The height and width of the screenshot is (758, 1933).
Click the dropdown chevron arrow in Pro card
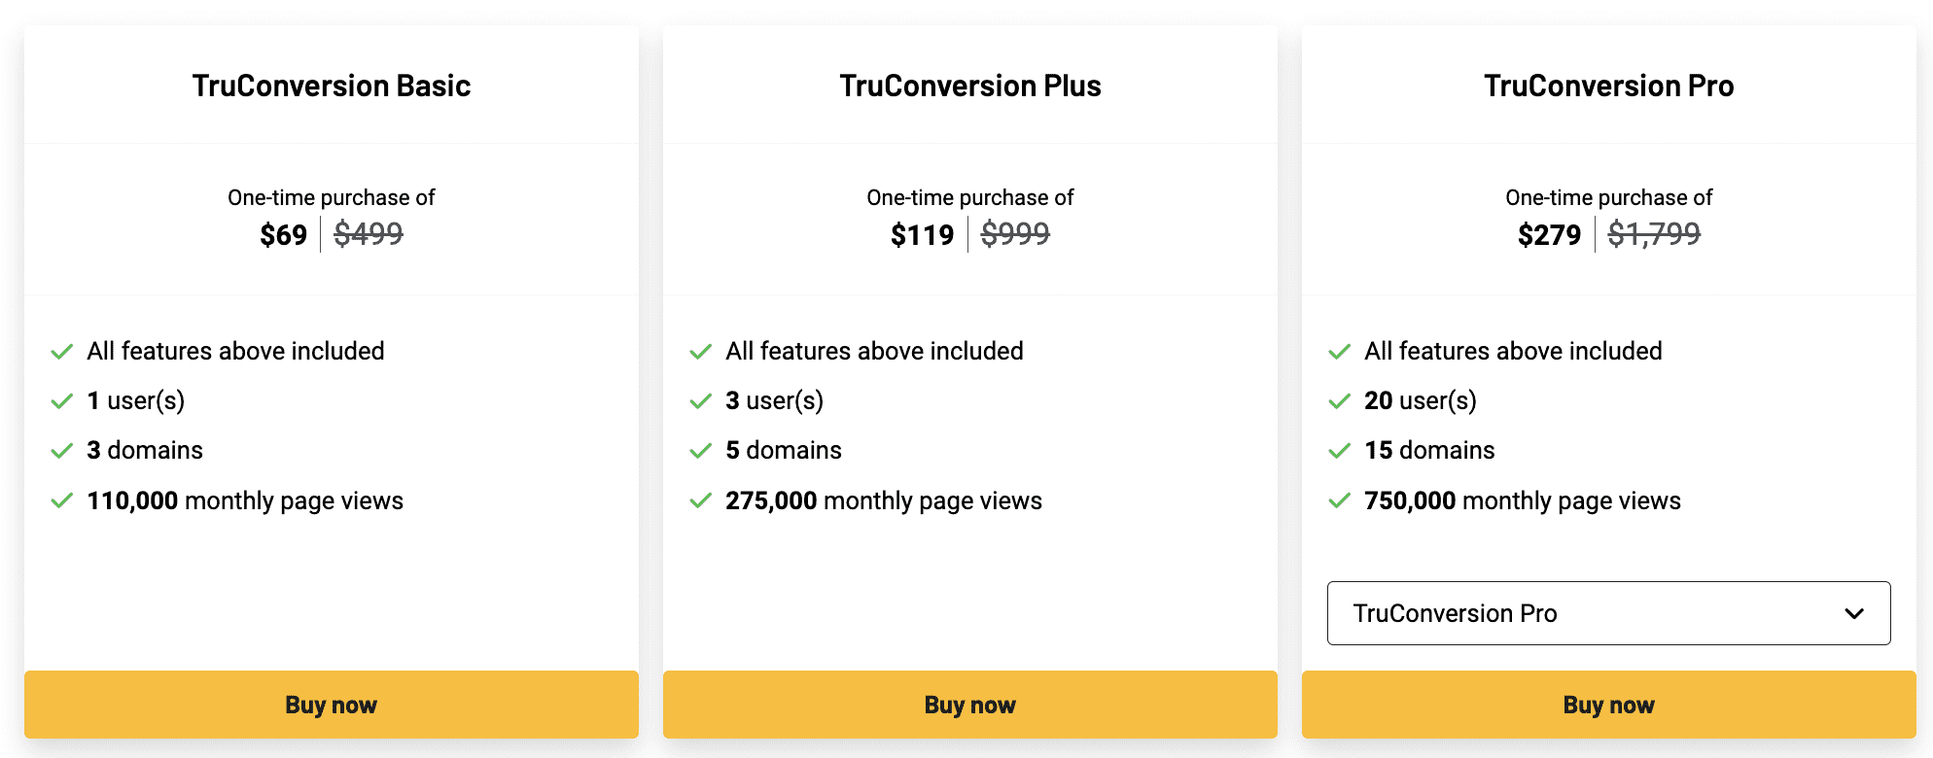pyautogui.click(x=1854, y=614)
